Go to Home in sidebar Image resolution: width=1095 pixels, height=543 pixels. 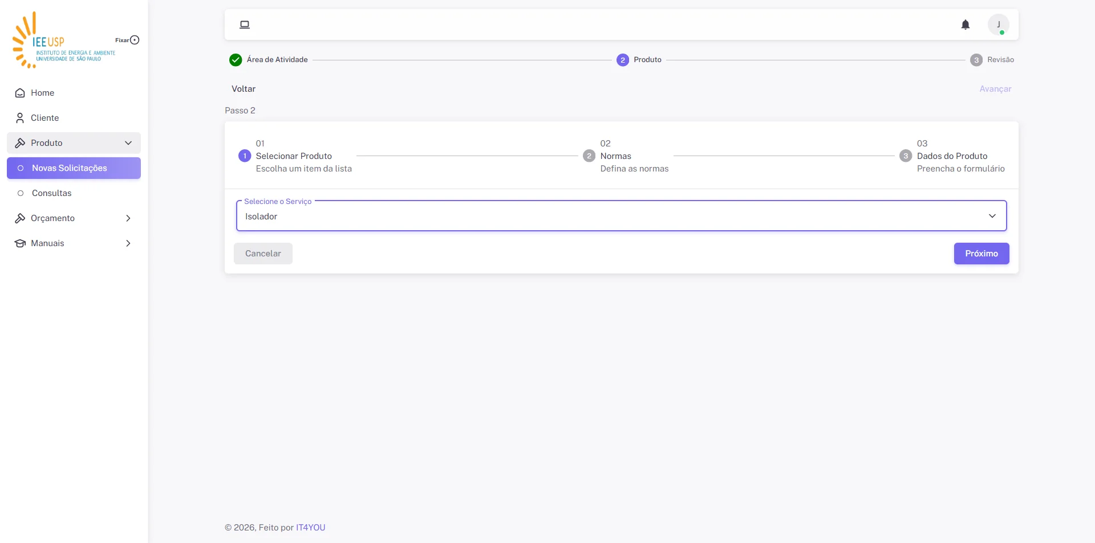click(74, 93)
